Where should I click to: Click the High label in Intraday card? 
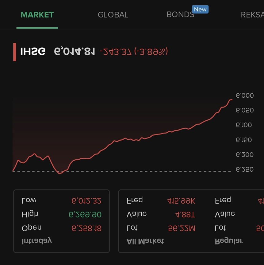pyautogui.click(x=30, y=214)
